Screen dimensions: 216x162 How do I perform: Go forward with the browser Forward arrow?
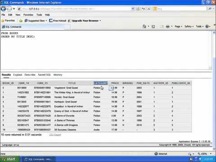(9, 9)
